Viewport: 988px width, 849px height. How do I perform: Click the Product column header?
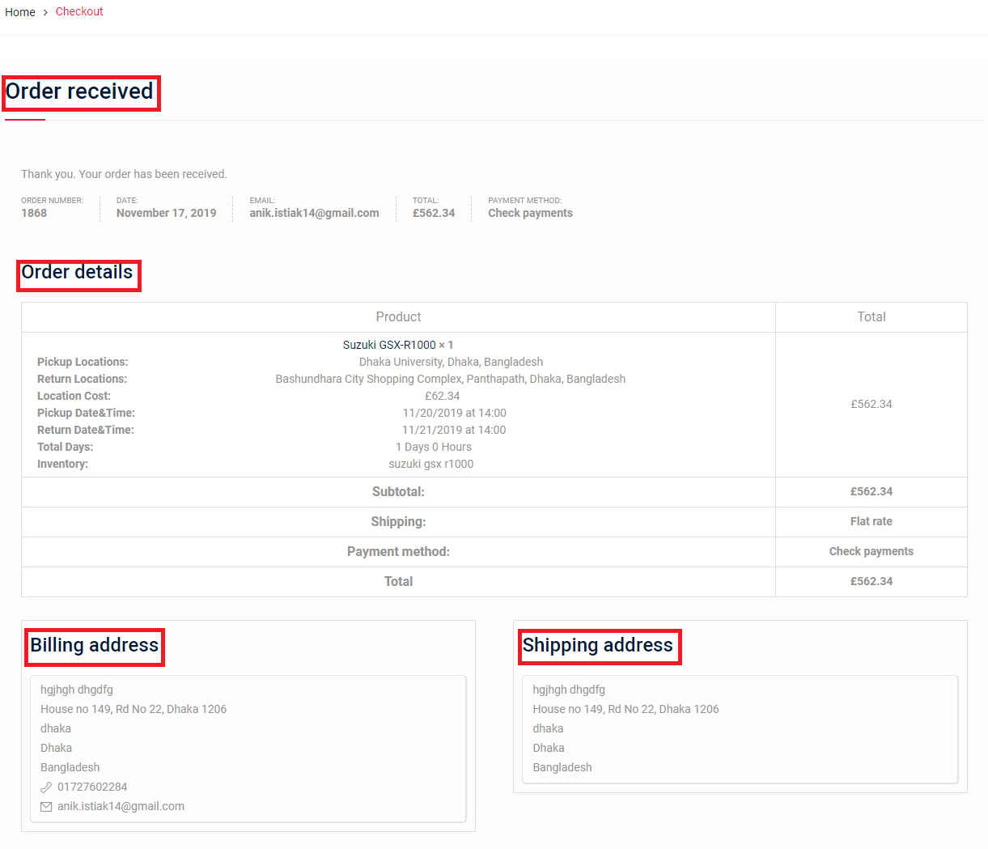(398, 317)
